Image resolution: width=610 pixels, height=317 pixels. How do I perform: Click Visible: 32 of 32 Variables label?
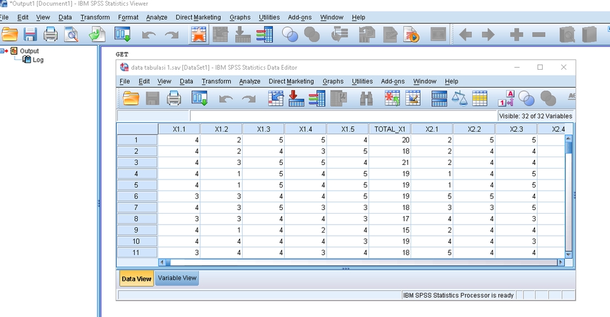pos(535,116)
